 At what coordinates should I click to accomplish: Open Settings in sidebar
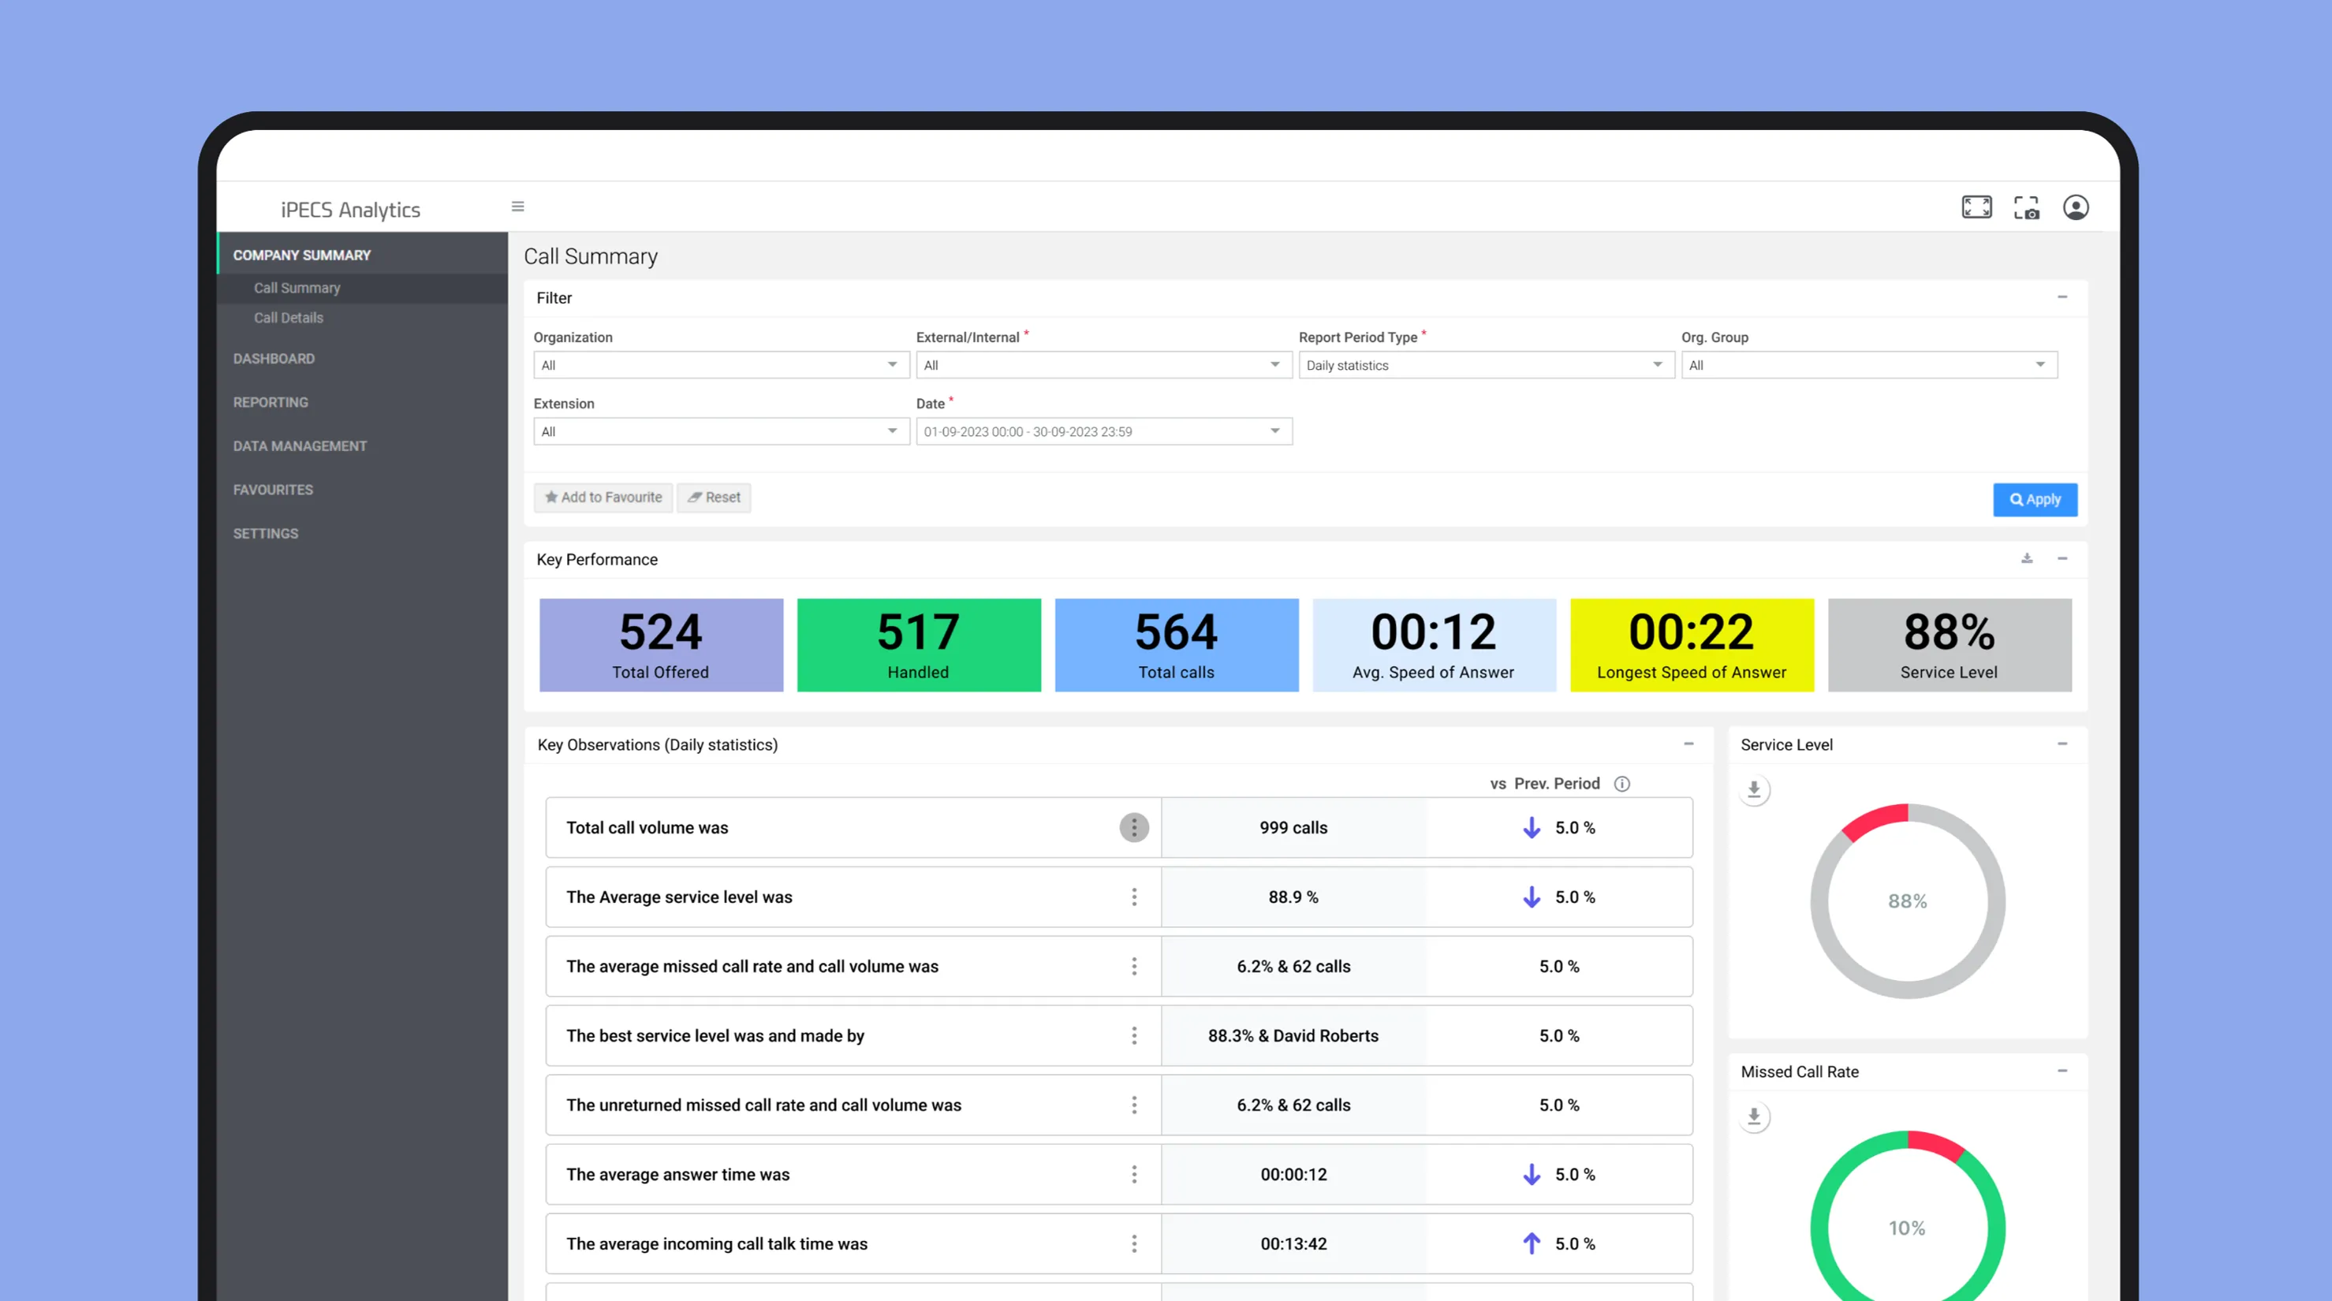tap(265, 533)
